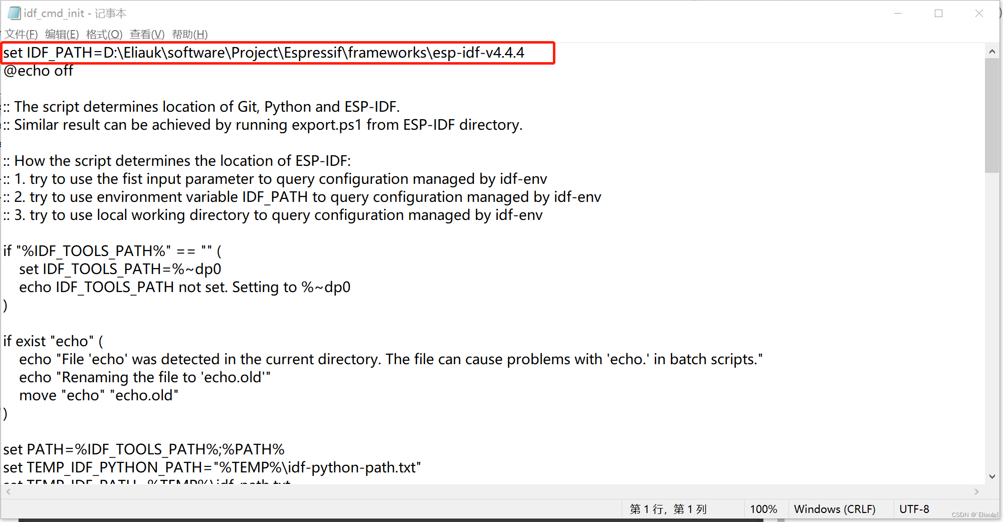The image size is (1003, 522).
Task: Click the CSDN watermark text area
Action: [x=974, y=514]
